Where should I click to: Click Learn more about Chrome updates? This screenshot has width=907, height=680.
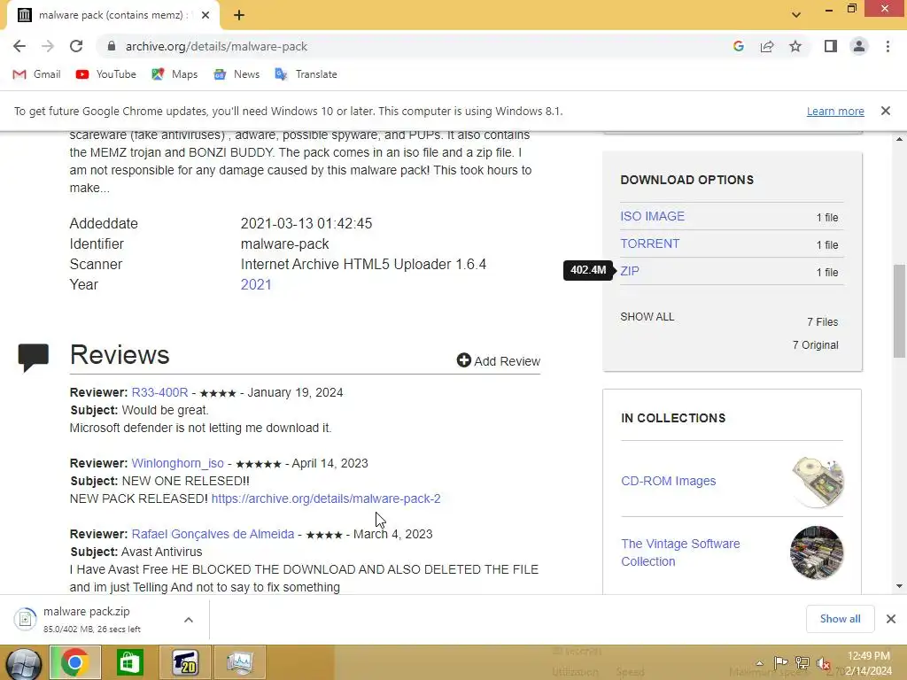835,111
